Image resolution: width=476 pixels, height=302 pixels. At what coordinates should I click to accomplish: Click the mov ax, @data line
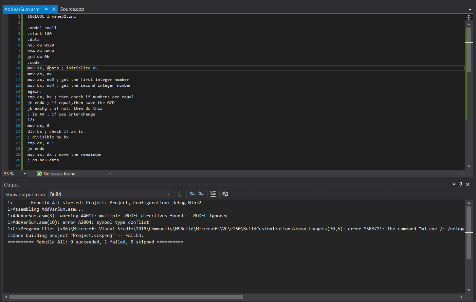coord(63,68)
